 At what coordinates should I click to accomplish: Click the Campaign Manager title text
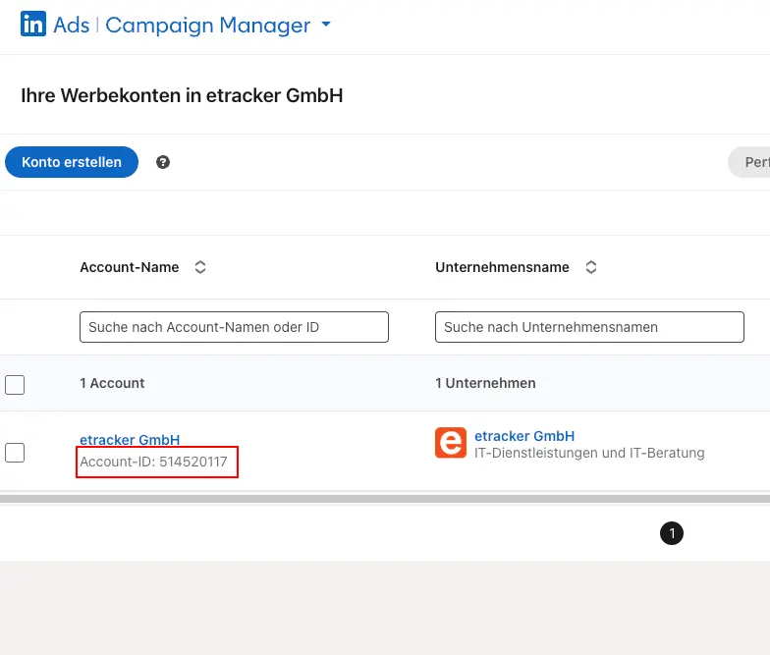click(x=207, y=26)
